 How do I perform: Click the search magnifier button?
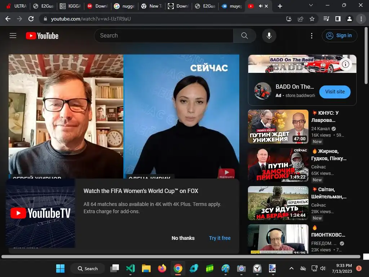click(245, 36)
